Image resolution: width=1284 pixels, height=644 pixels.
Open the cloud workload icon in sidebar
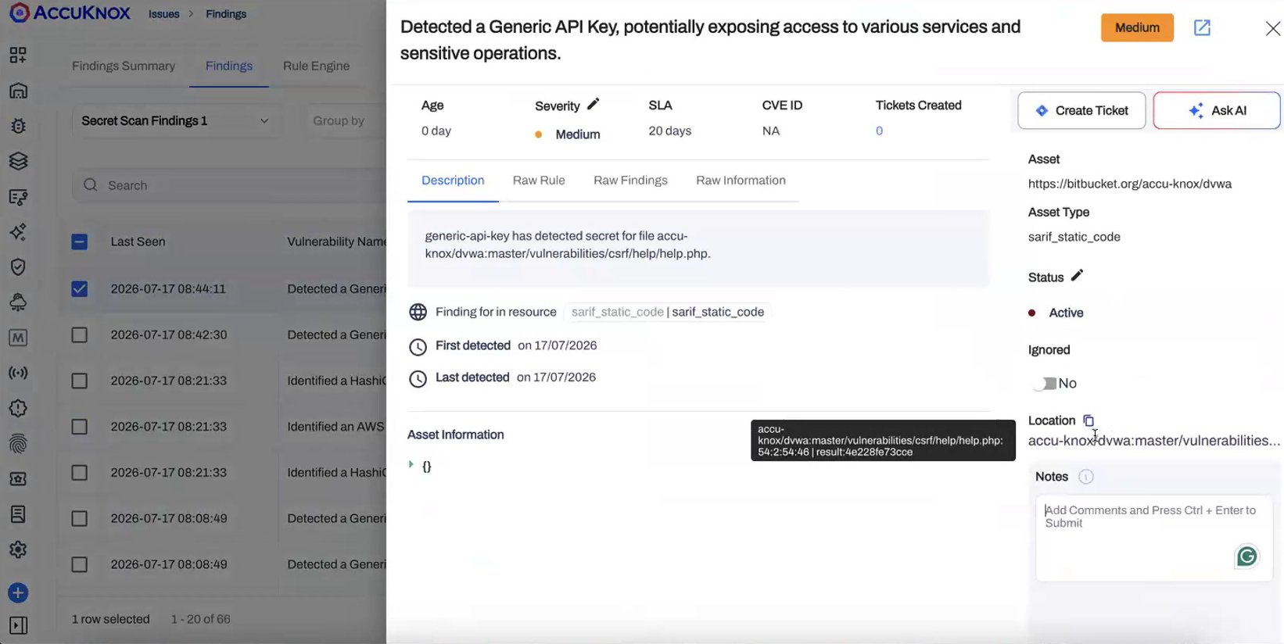coord(18,302)
